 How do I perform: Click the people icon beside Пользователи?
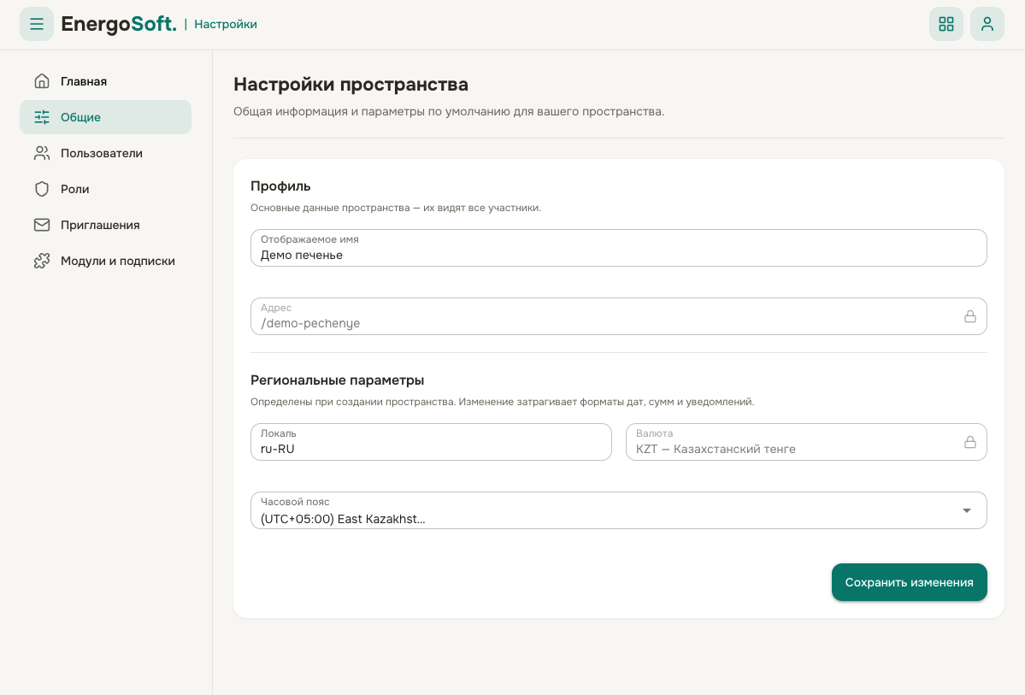pyautogui.click(x=42, y=153)
